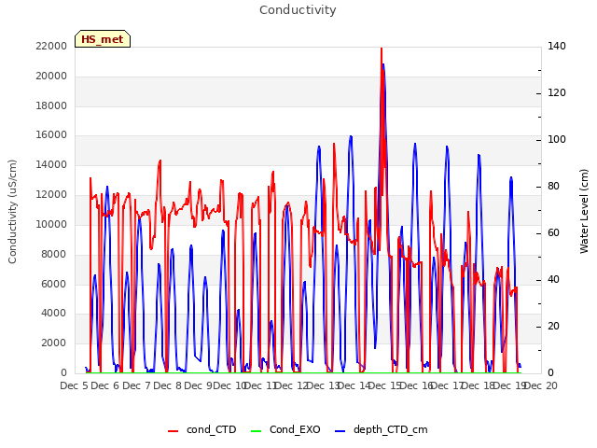This screenshot has width=597, height=448.
Task: Click the Dec 13 date tick label
Action: tap(324, 385)
